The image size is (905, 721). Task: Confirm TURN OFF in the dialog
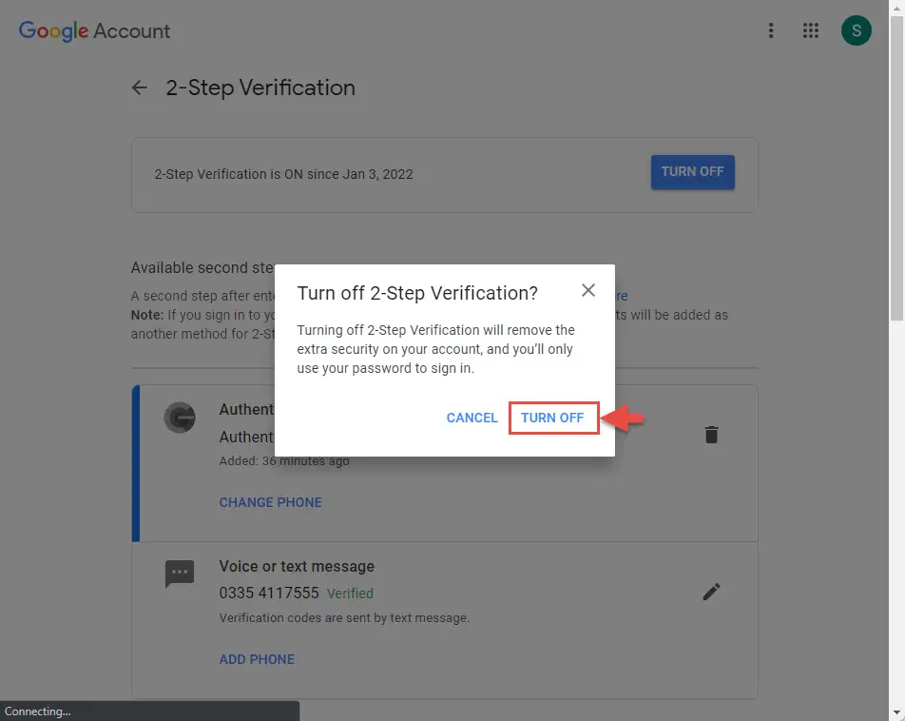(x=553, y=418)
